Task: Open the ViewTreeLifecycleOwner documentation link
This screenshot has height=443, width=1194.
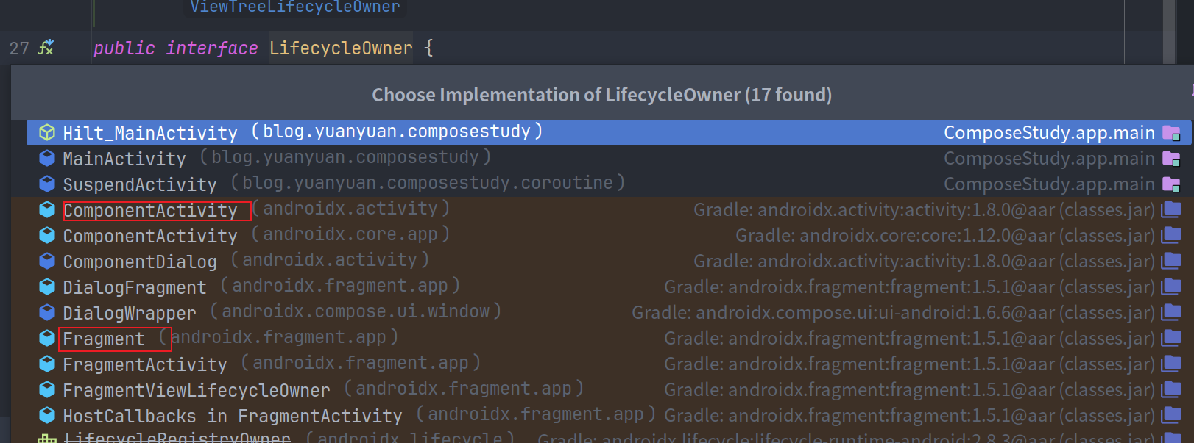Action: pos(295,7)
